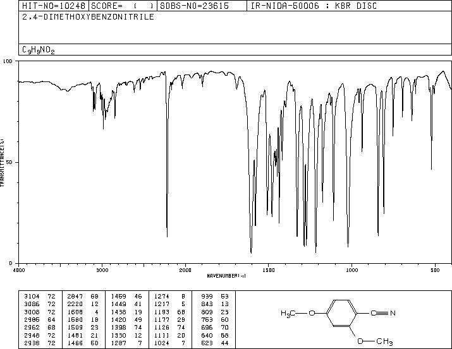The image size is (452, 349).
Task: Click the HIT-NO=10248 header field
Action: [x=54, y=6]
